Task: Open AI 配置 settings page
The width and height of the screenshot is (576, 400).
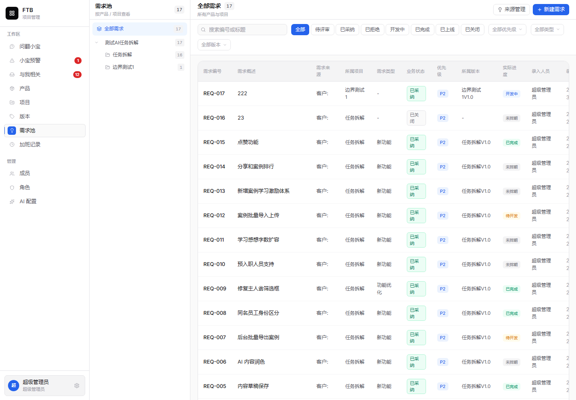Action: click(x=45, y=201)
